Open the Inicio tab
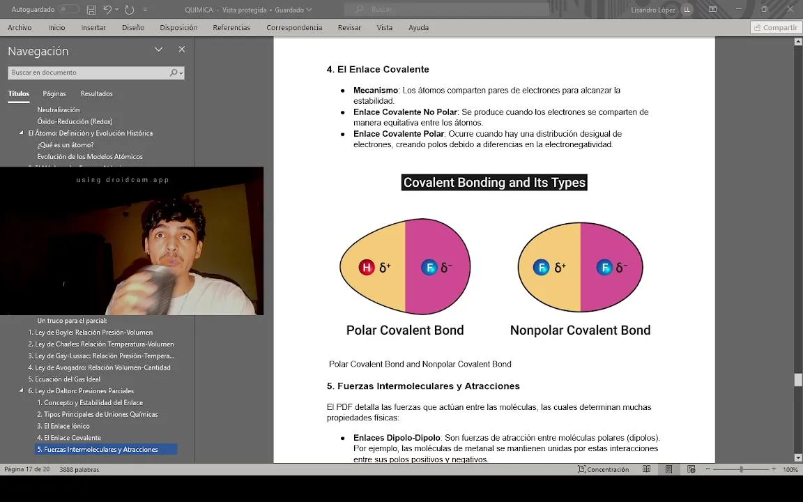 coord(57,28)
